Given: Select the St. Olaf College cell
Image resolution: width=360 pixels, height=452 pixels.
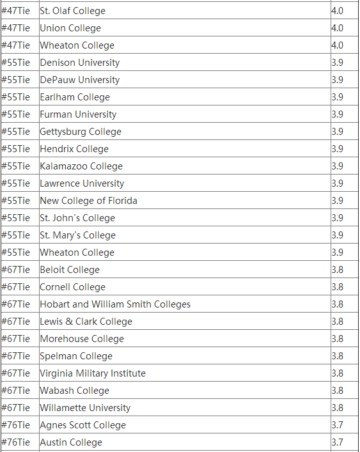Looking at the screenshot, I should 185,11.
